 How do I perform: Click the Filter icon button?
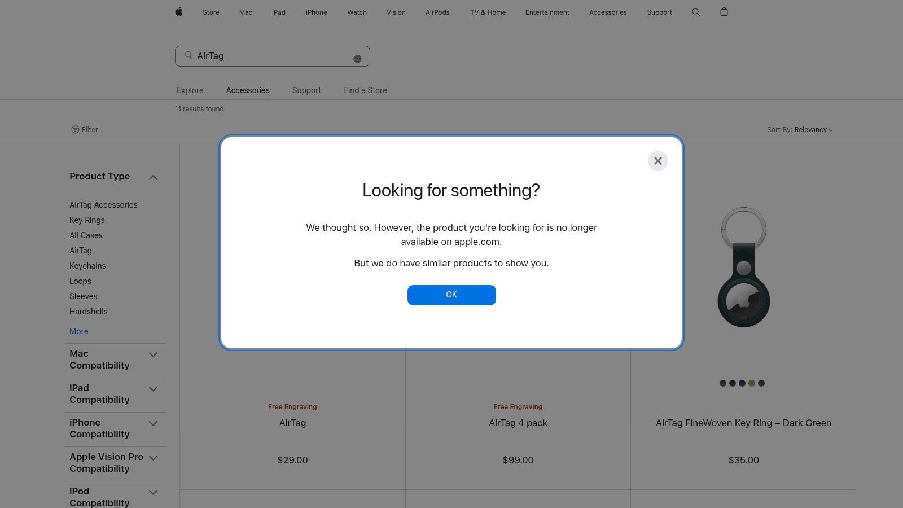[x=85, y=130]
